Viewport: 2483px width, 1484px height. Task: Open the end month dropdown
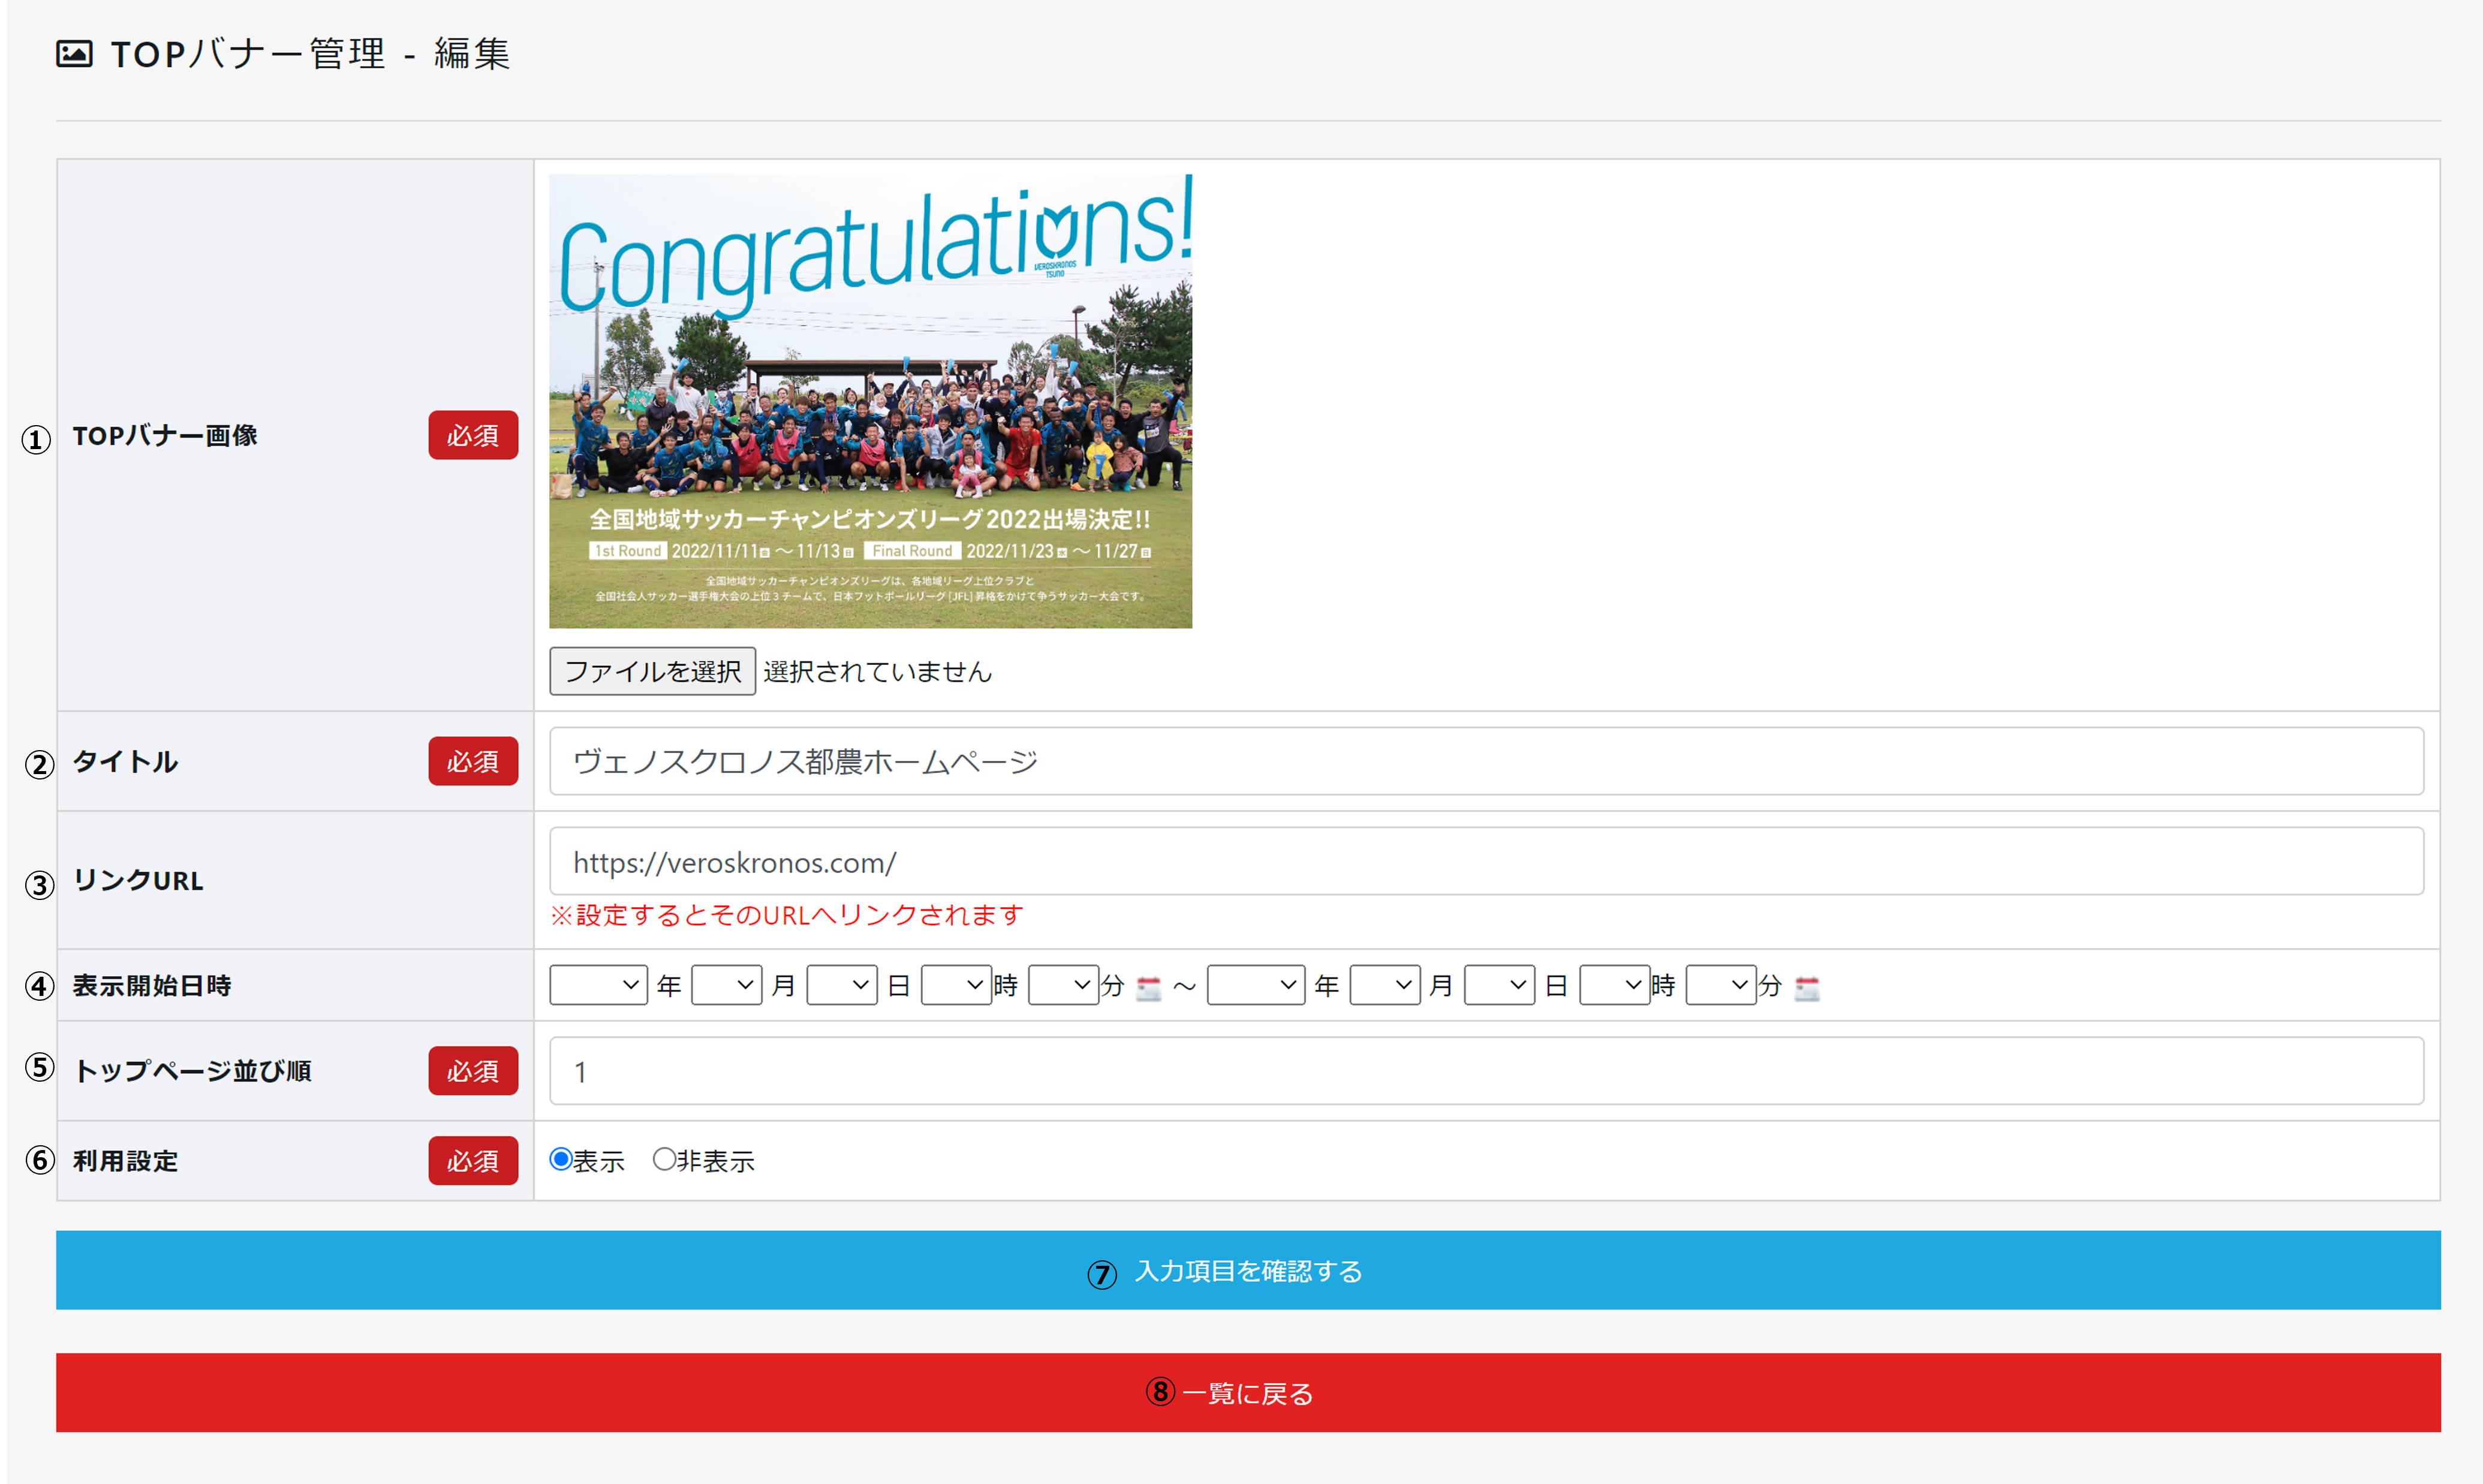1384,985
